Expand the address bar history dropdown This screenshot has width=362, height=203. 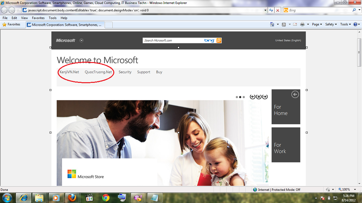pos(265,10)
